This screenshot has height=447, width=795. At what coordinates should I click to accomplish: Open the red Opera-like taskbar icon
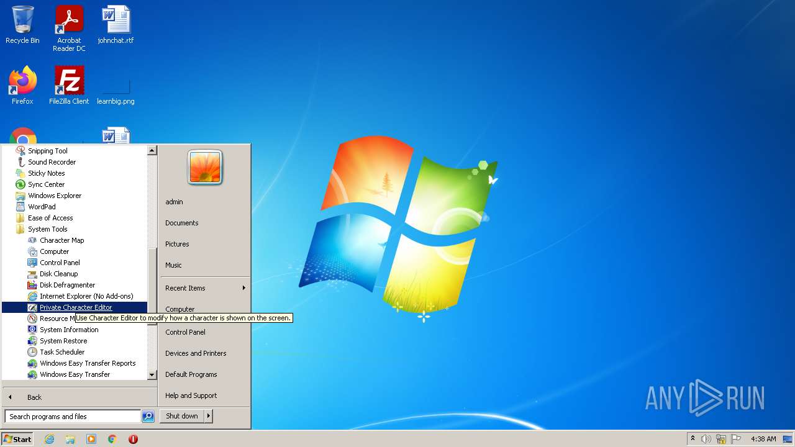point(133,439)
